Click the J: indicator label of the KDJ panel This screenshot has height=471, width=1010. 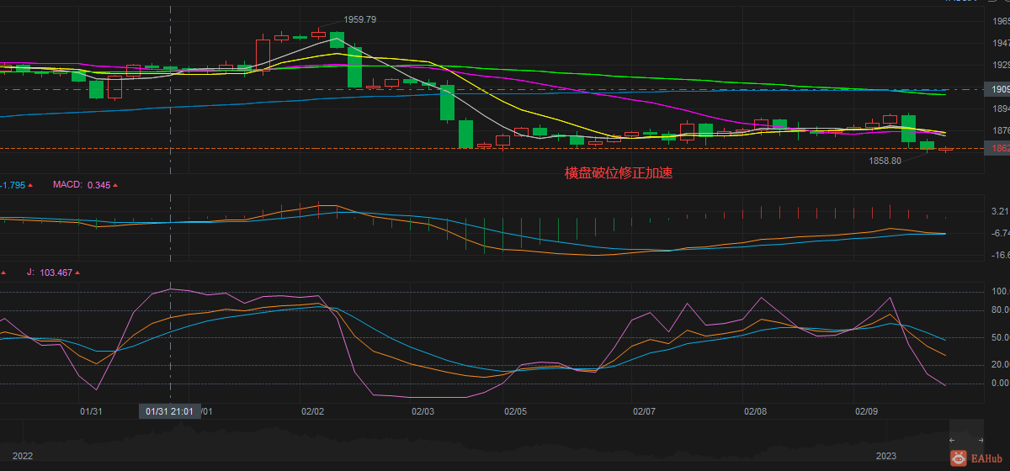[x=31, y=272]
